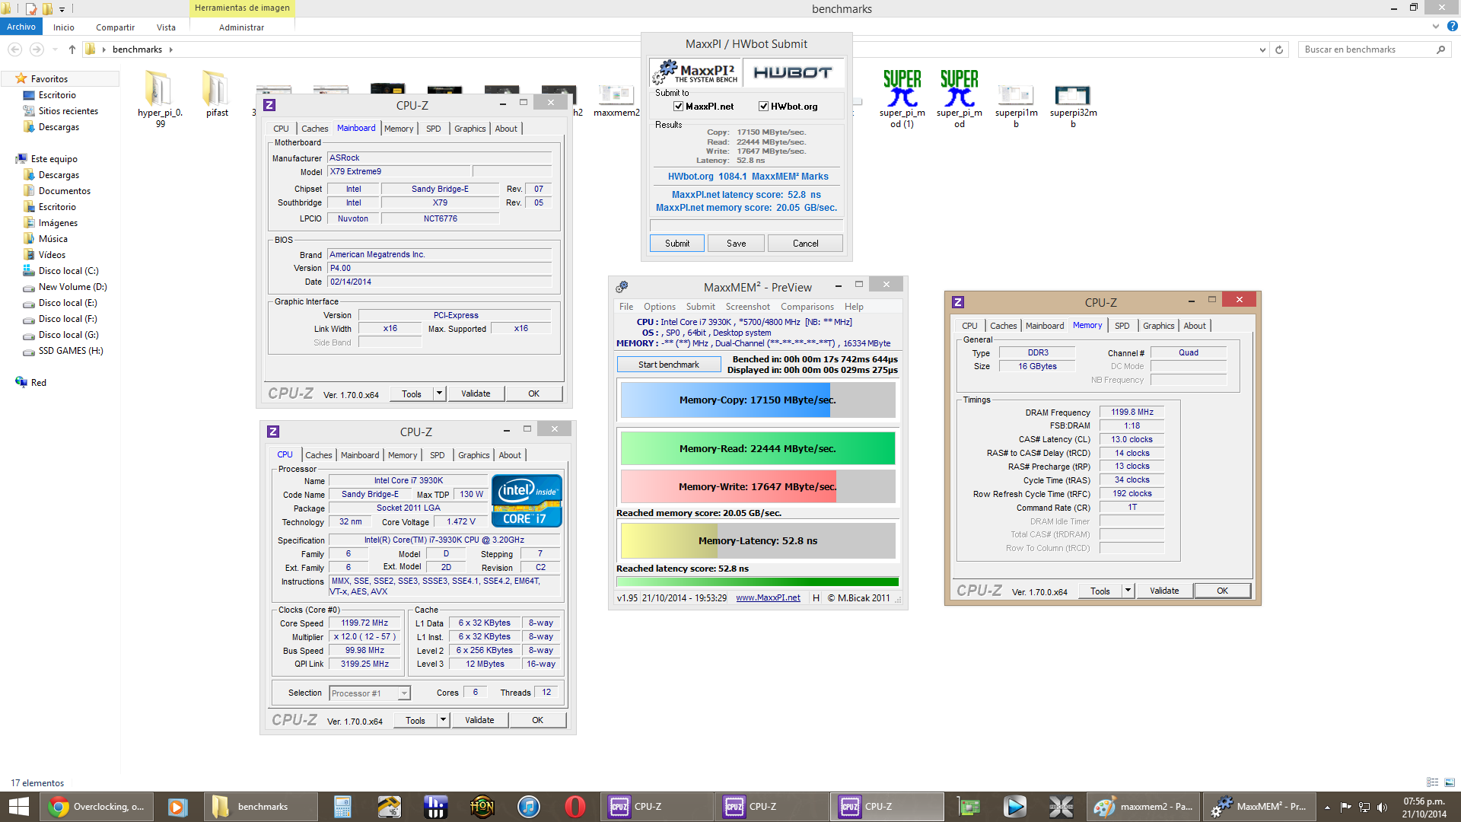The width and height of the screenshot is (1461, 822).
Task: Open Tools dropdown arrow in CPU-tab CPU-Z window
Action: [x=443, y=720]
